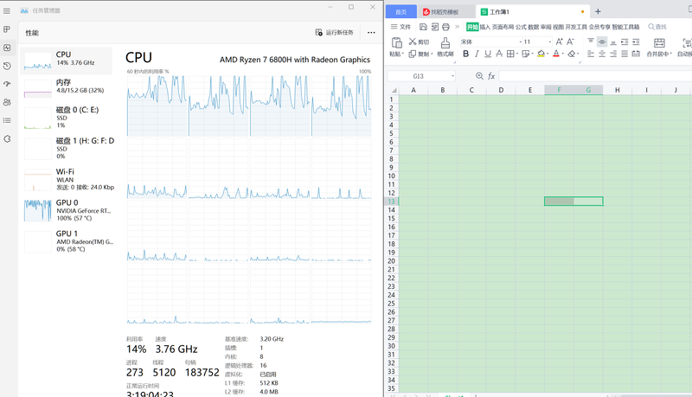Open Startup apps page icon
This screenshot has height=397, width=692.
pos(7,84)
